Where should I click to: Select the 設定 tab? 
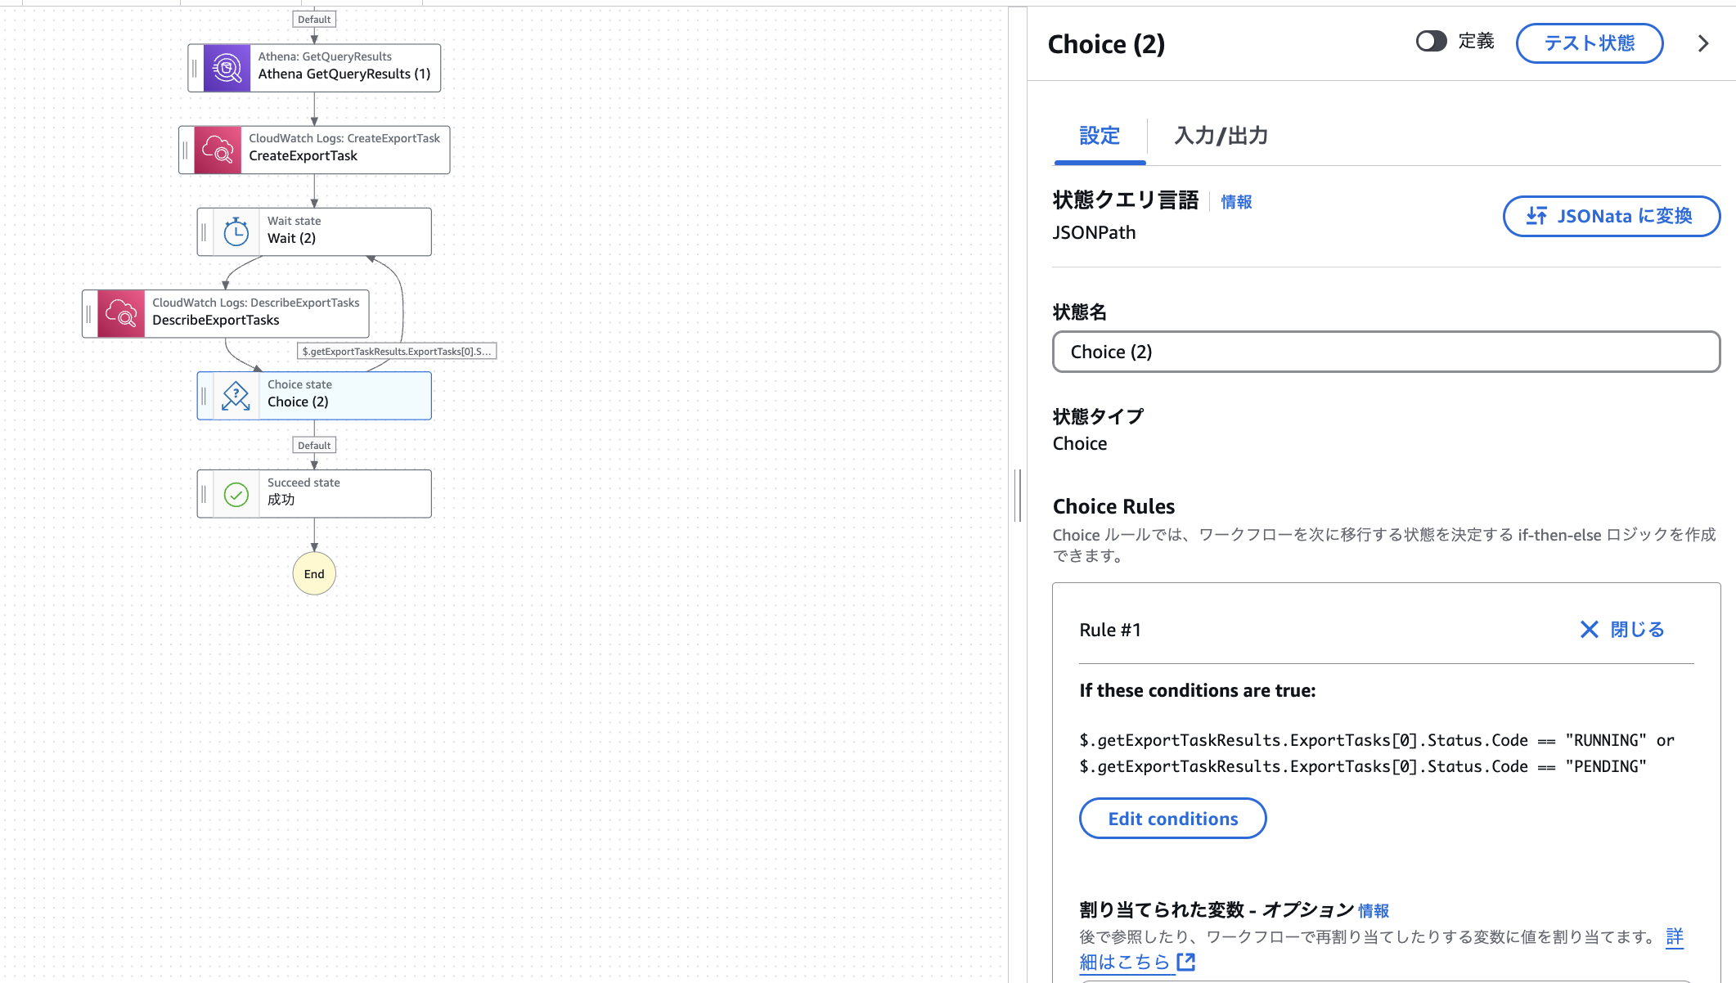coord(1100,136)
